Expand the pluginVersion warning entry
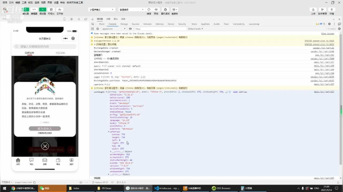Viewport: 343px width, 192px height. click(x=94, y=41)
